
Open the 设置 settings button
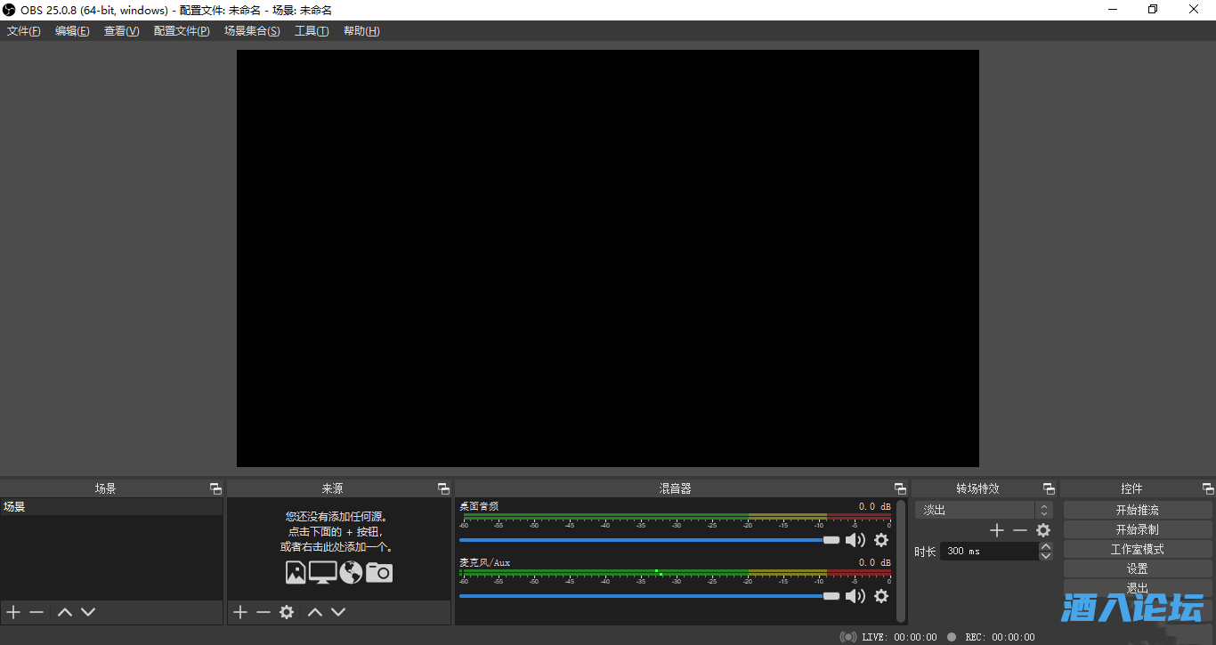pyautogui.click(x=1138, y=568)
